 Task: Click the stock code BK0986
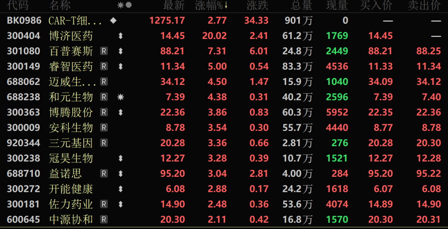click(x=24, y=21)
